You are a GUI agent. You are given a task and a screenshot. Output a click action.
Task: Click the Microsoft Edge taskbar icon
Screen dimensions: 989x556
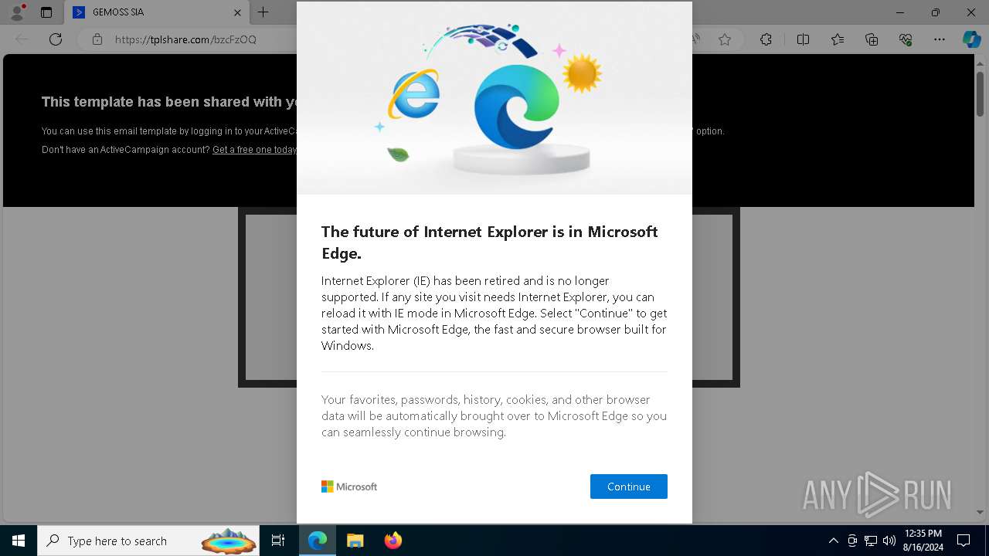coord(318,541)
